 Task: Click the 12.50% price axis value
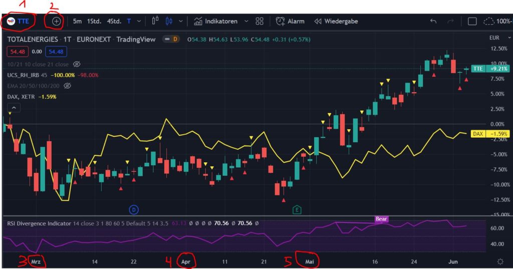498,49
